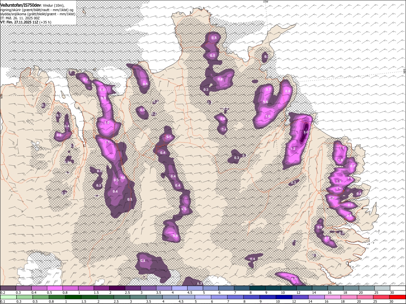This screenshot has width=406, height=304.
Task: Click the snow legend swatch from 4.5 to 5
Action: (x=195, y=288)
